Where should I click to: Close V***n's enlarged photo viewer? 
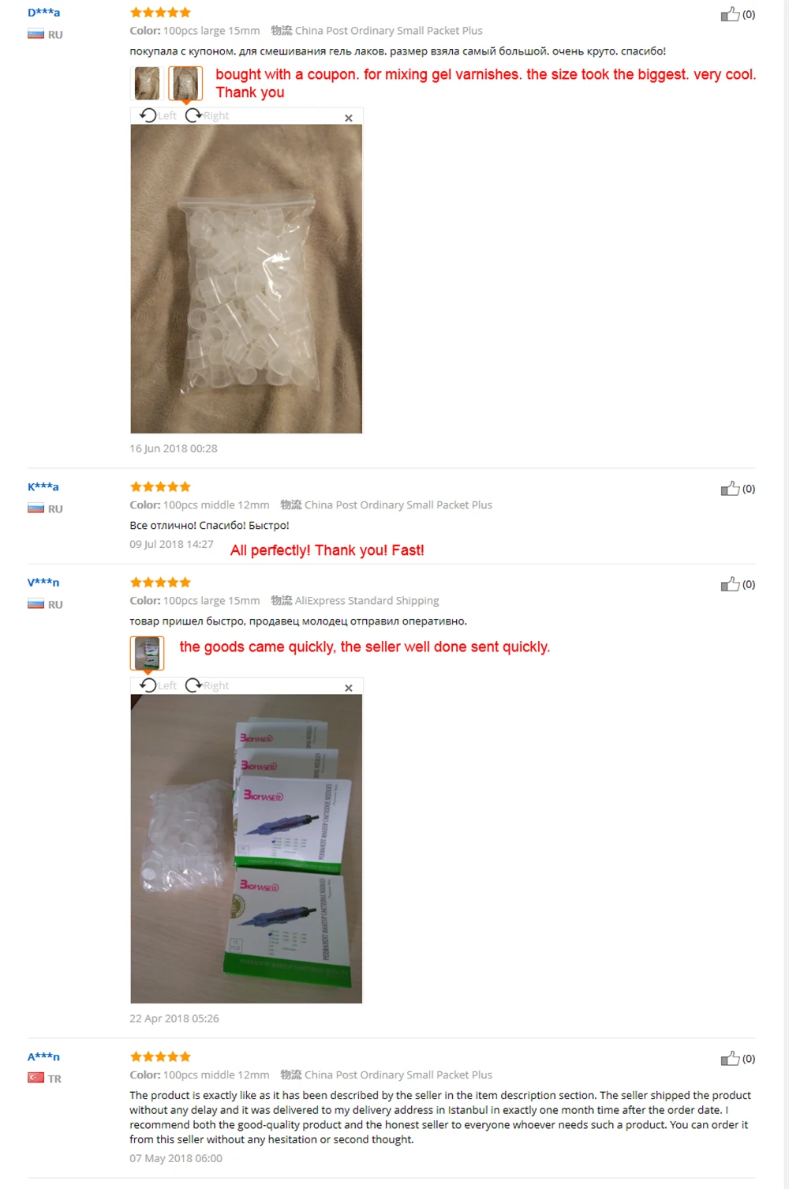pyautogui.click(x=349, y=688)
